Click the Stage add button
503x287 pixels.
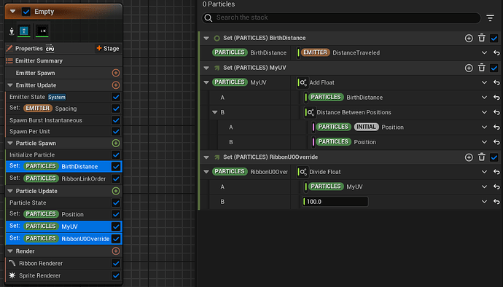108,48
